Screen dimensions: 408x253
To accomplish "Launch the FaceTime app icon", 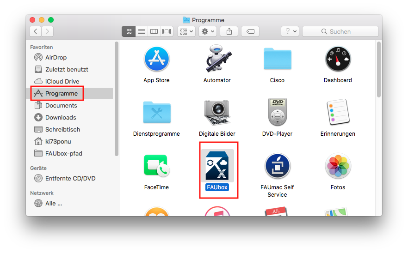I will point(156,166).
